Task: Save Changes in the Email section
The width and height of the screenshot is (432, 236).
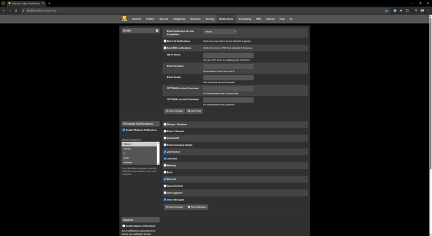Action: tap(174, 111)
